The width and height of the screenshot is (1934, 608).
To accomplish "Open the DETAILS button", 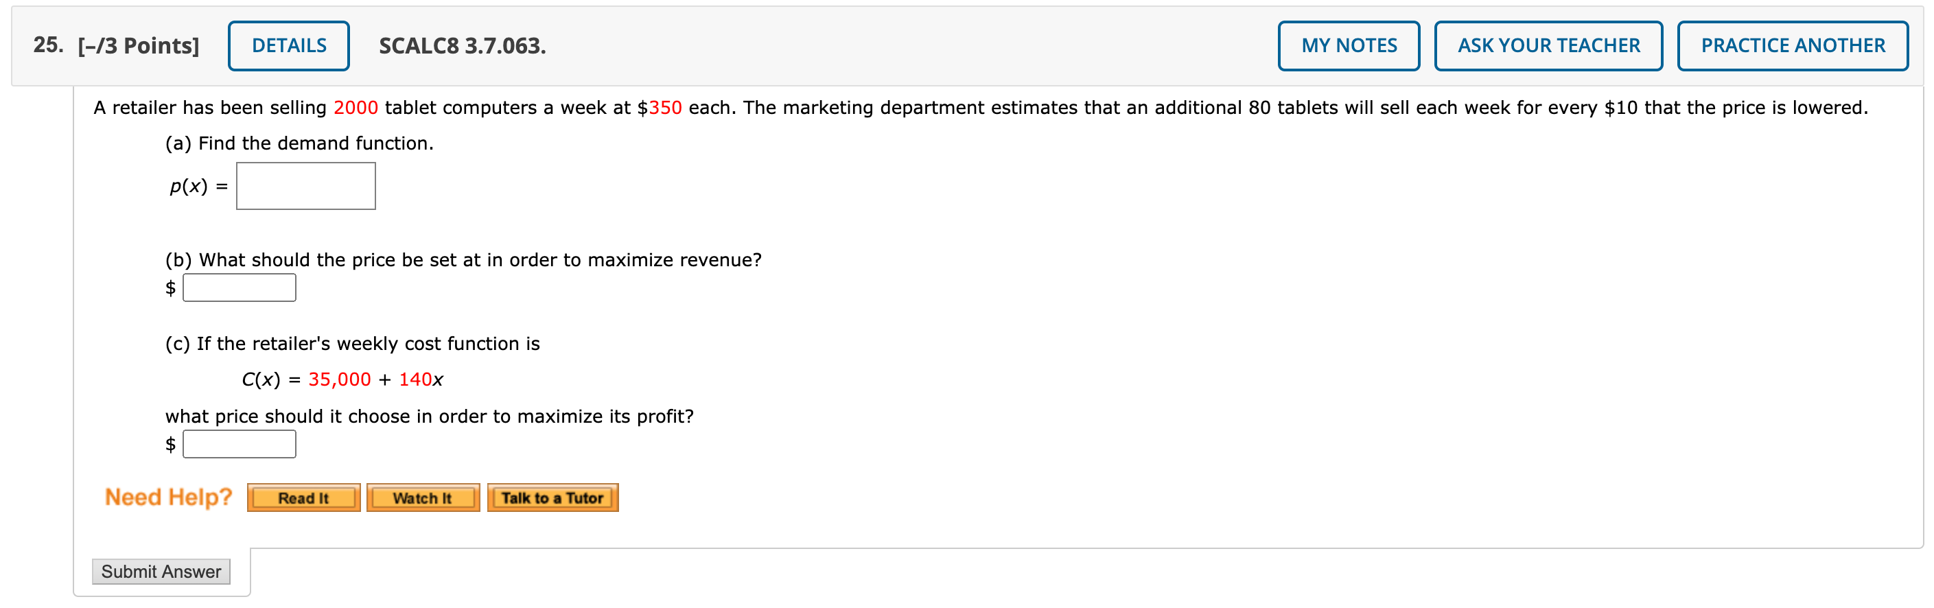I will coord(288,46).
